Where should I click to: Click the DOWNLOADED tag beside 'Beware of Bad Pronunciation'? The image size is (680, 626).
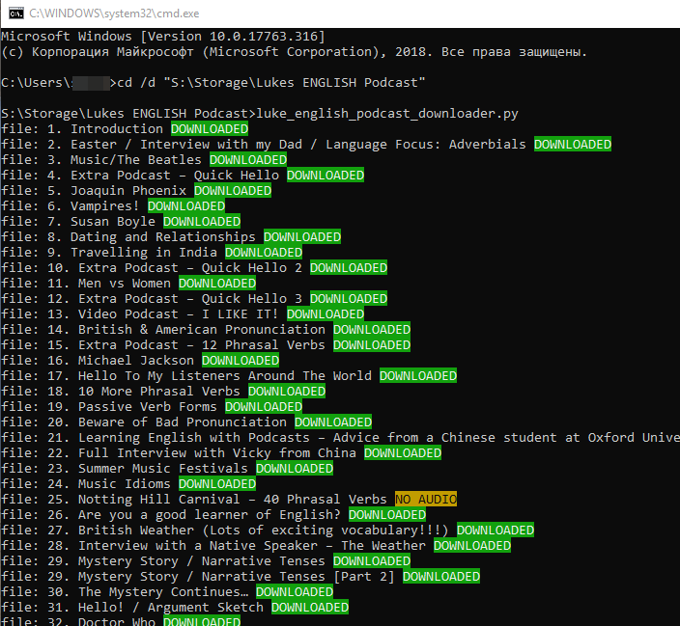(x=333, y=422)
